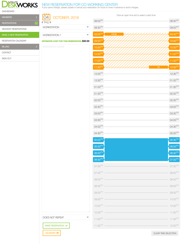Select the 02:30 PM start slot

tap(98, 107)
